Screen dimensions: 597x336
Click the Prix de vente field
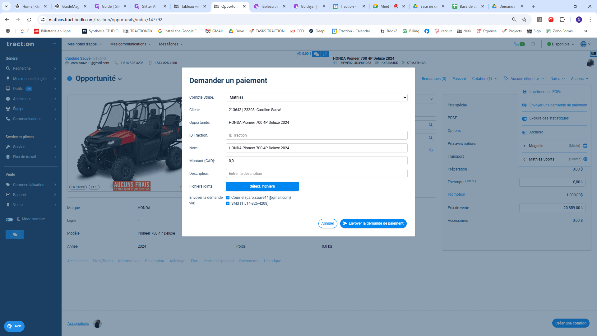tap(552, 208)
